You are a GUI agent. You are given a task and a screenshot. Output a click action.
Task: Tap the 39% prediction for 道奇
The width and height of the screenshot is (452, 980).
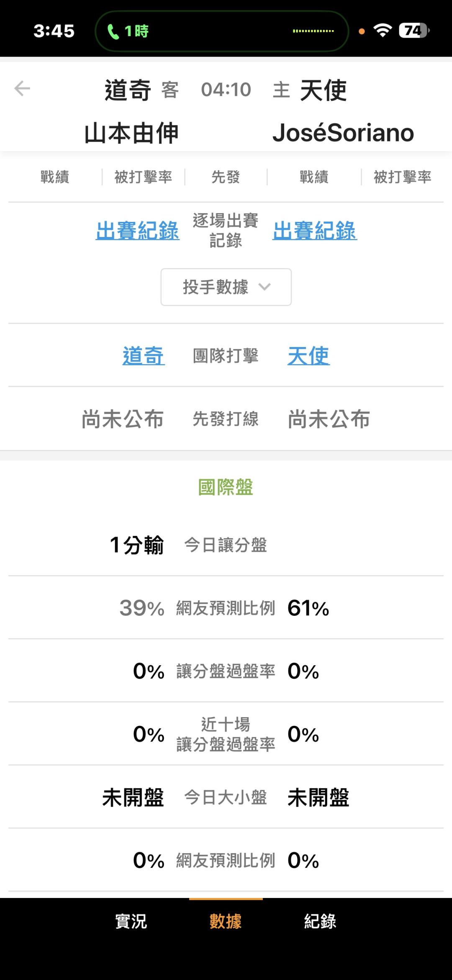coord(142,608)
